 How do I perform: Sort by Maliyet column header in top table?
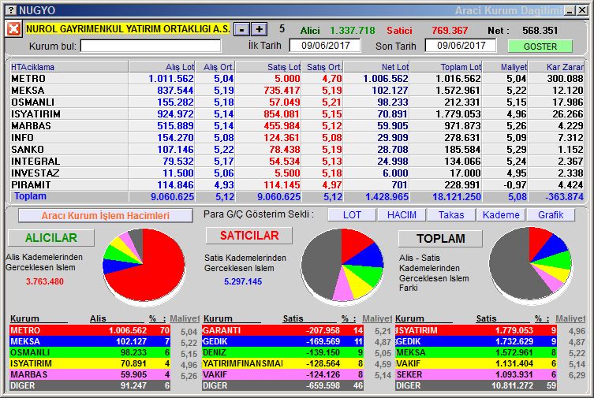pos(505,67)
